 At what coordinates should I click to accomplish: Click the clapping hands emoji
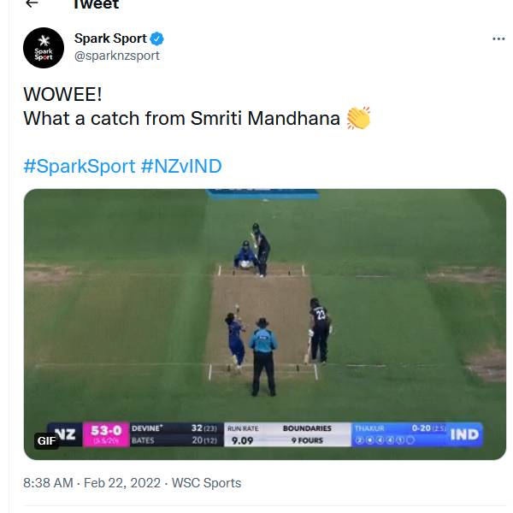coord(358,118)
